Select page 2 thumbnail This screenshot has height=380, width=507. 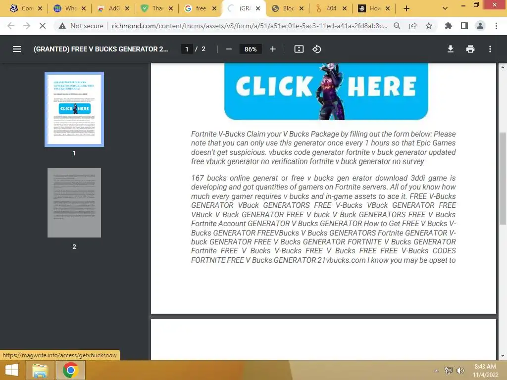coord(74,202)
